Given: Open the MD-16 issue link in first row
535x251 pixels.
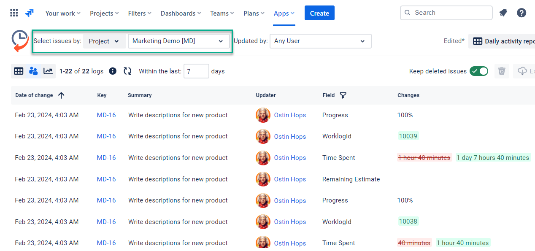Looking at the screenshot, I should 106,115.
